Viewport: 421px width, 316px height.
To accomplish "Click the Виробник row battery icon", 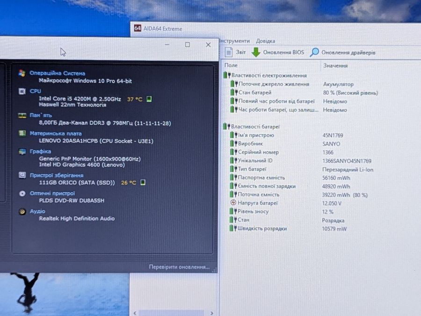I will tap(233, 143).
